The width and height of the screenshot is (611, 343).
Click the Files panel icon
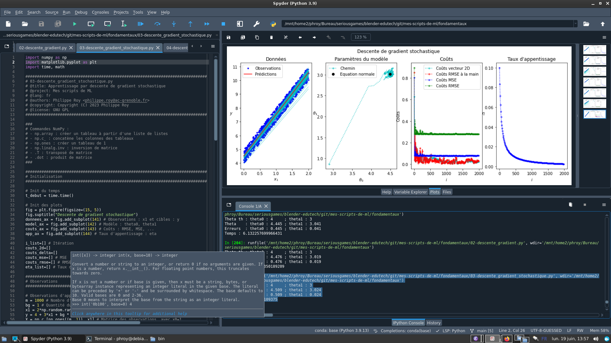(x=446, y=192)
